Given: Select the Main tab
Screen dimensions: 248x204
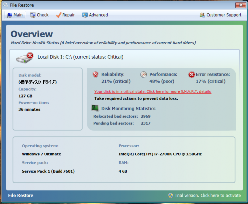Looking at the screenshot, I should click(x=15, y=15).
